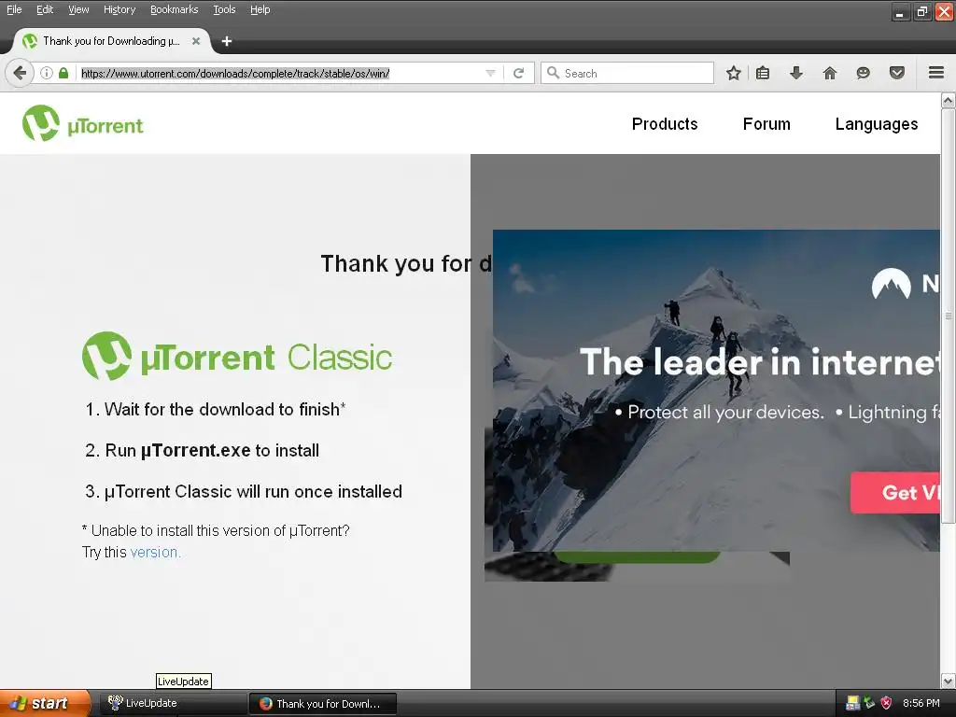The width and height of the screenshot is (956, 717).
Task: Open the History menu
Action: [119, 9]
